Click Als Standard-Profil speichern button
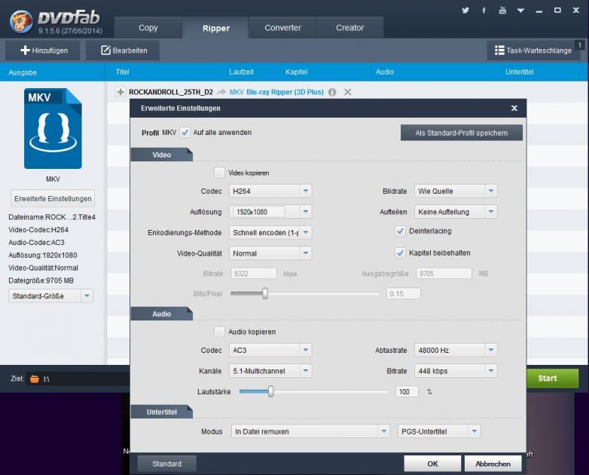Viewport: 589px width, 475px height. tap(461, 133)
